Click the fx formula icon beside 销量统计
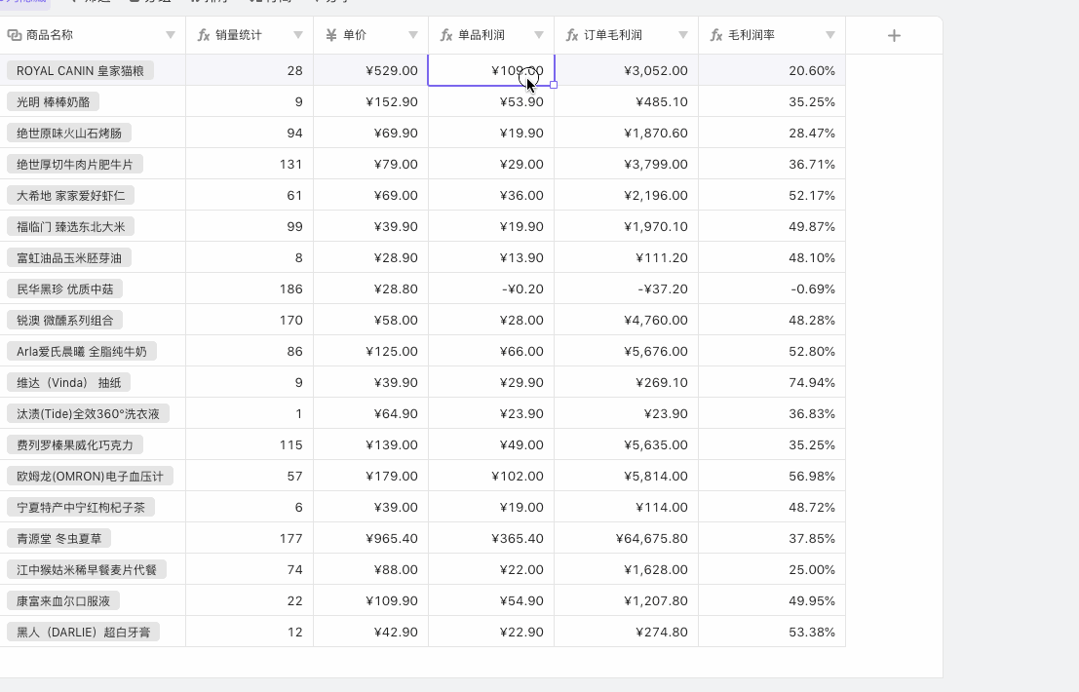The height and width of the screenshot is (692, 1079). (x=204, y=35)
